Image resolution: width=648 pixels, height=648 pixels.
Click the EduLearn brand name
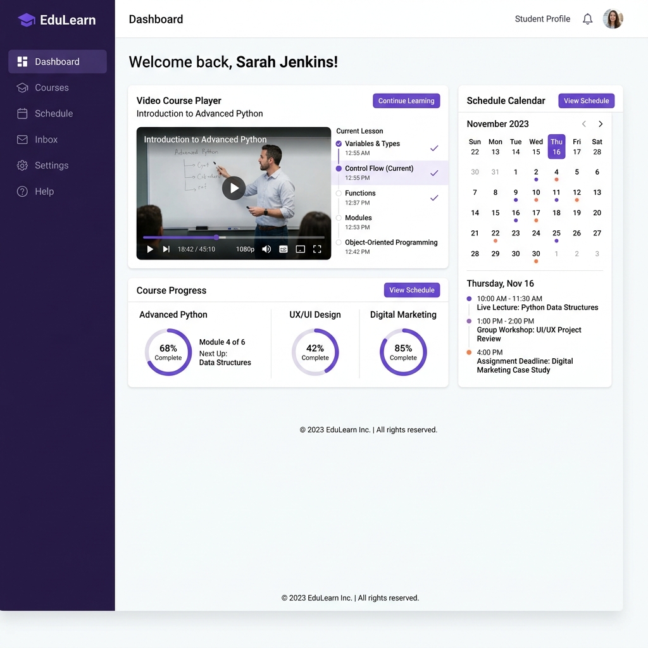[68, 20]
